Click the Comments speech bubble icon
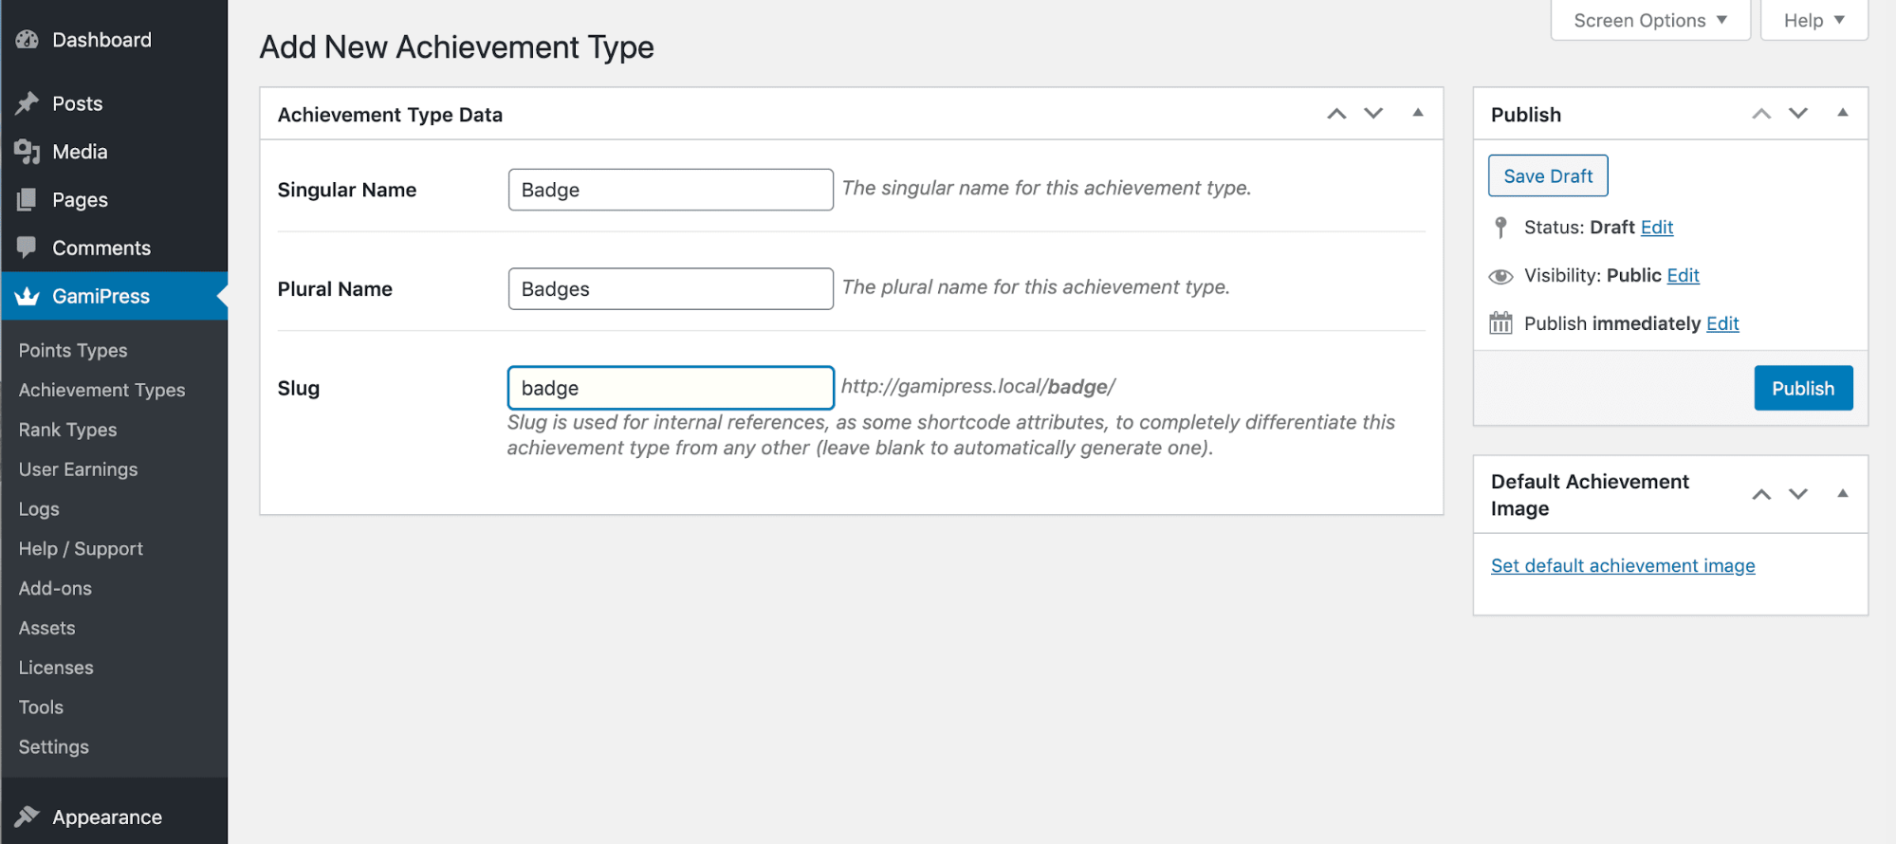The width and height of the screenshot is (1896, 844). click(x=27, y=248)
